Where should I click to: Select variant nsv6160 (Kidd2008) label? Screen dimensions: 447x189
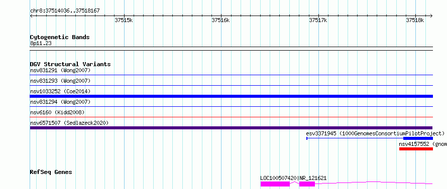pos(57,112)
